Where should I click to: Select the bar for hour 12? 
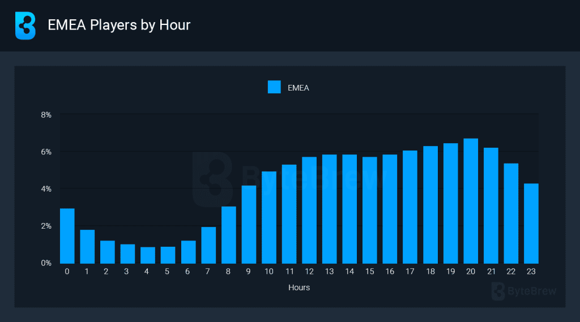click(x=309, y=211)
